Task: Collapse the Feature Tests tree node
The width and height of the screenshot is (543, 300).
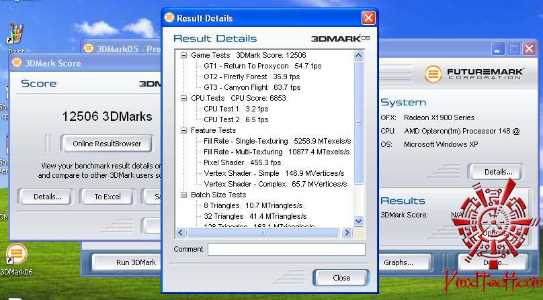Action: [x=183, y=130]
